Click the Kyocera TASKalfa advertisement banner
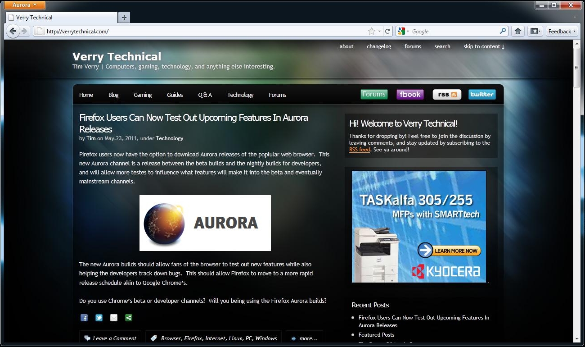585x347 pixels. pos(419,227)
